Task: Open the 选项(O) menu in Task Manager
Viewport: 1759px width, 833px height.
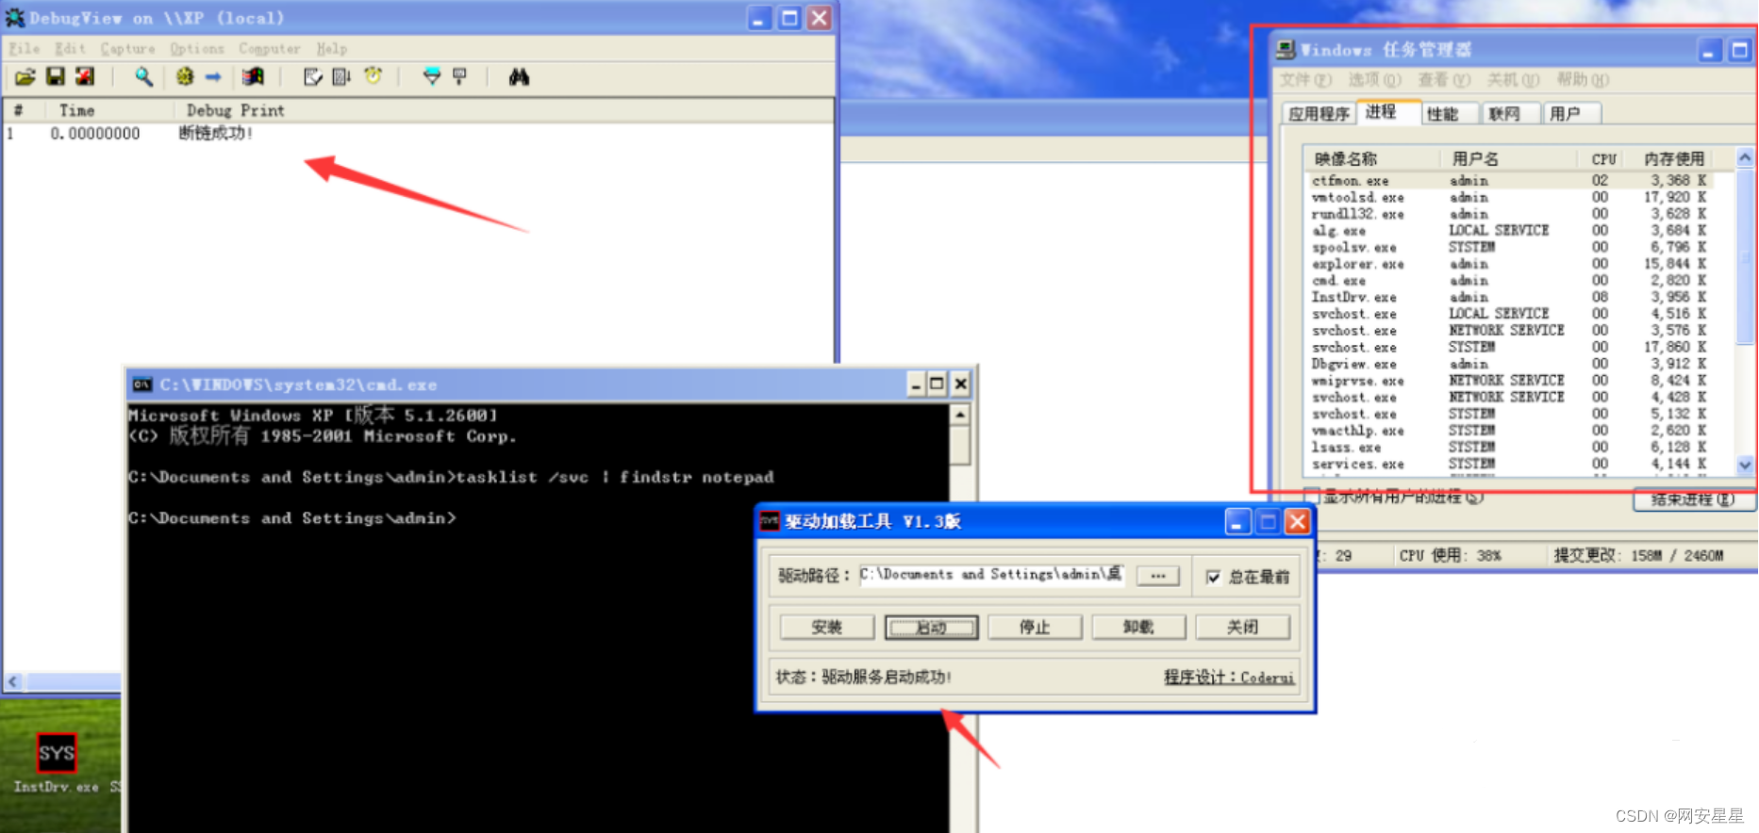Action: 1375,80
